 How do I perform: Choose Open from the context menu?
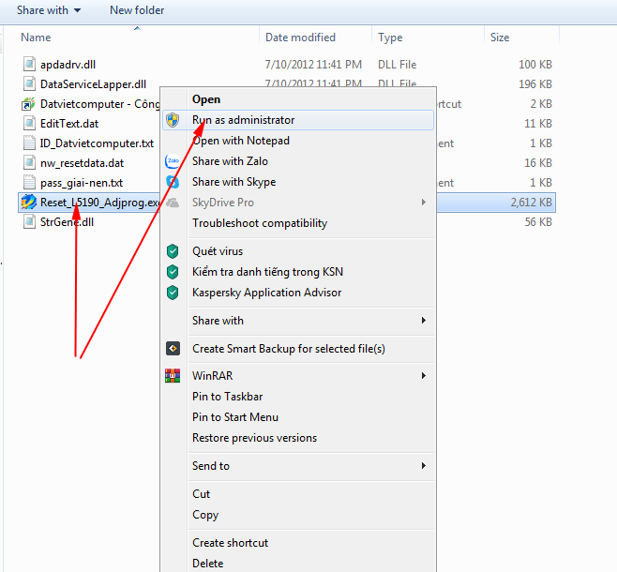298,99
